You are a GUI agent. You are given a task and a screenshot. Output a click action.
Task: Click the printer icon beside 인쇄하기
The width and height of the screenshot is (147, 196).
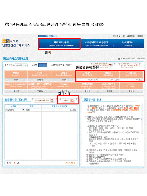[72, 100]
